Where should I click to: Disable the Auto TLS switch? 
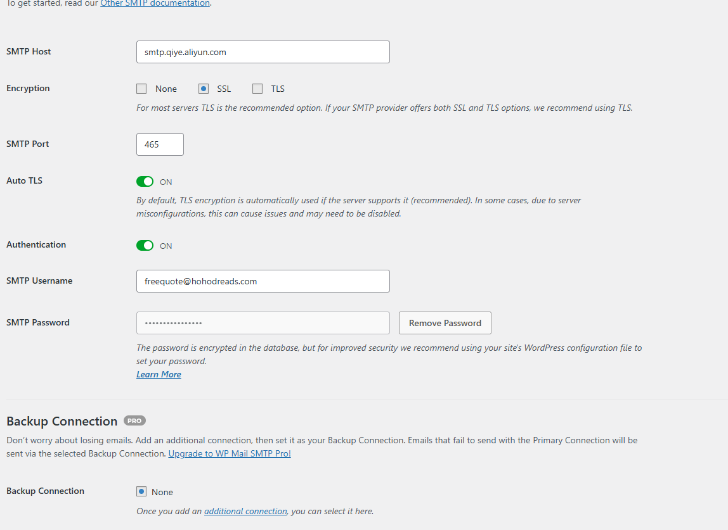click(x=145, y=182)
